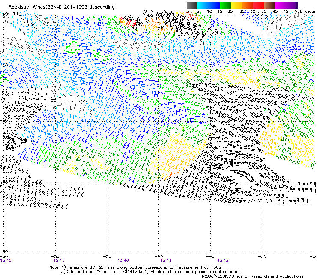317x279 pixels.
Task: Click latitude label '-45' on the left axis
Action: (x=4, y=65)
